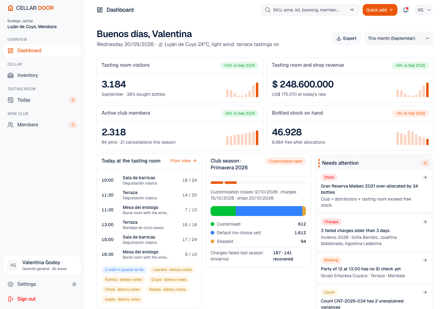446x309 pixels.
Task: Open the notifications bell
Action: pyautogui.click(x=406, y=10)
